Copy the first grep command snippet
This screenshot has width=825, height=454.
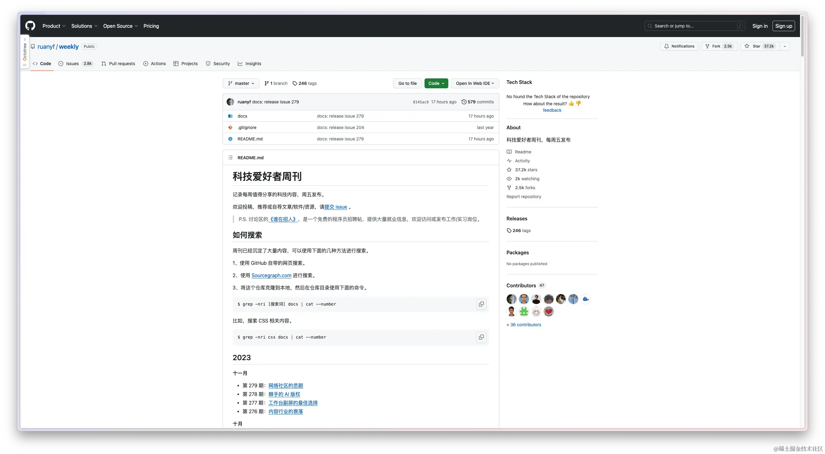point(481,304)
